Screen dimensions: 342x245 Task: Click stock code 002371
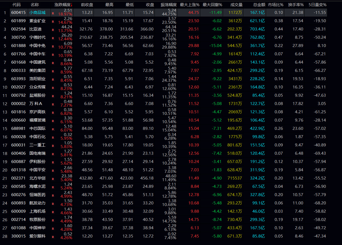(18, 178)
